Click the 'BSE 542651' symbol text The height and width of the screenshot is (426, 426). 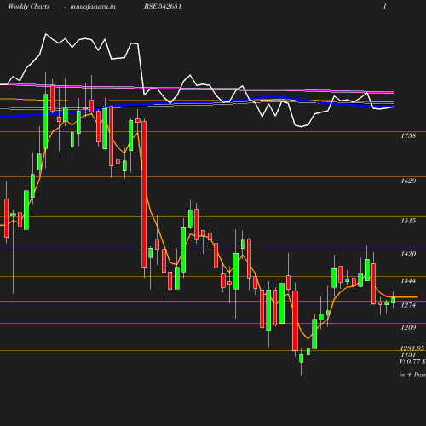tap(163, 6)
